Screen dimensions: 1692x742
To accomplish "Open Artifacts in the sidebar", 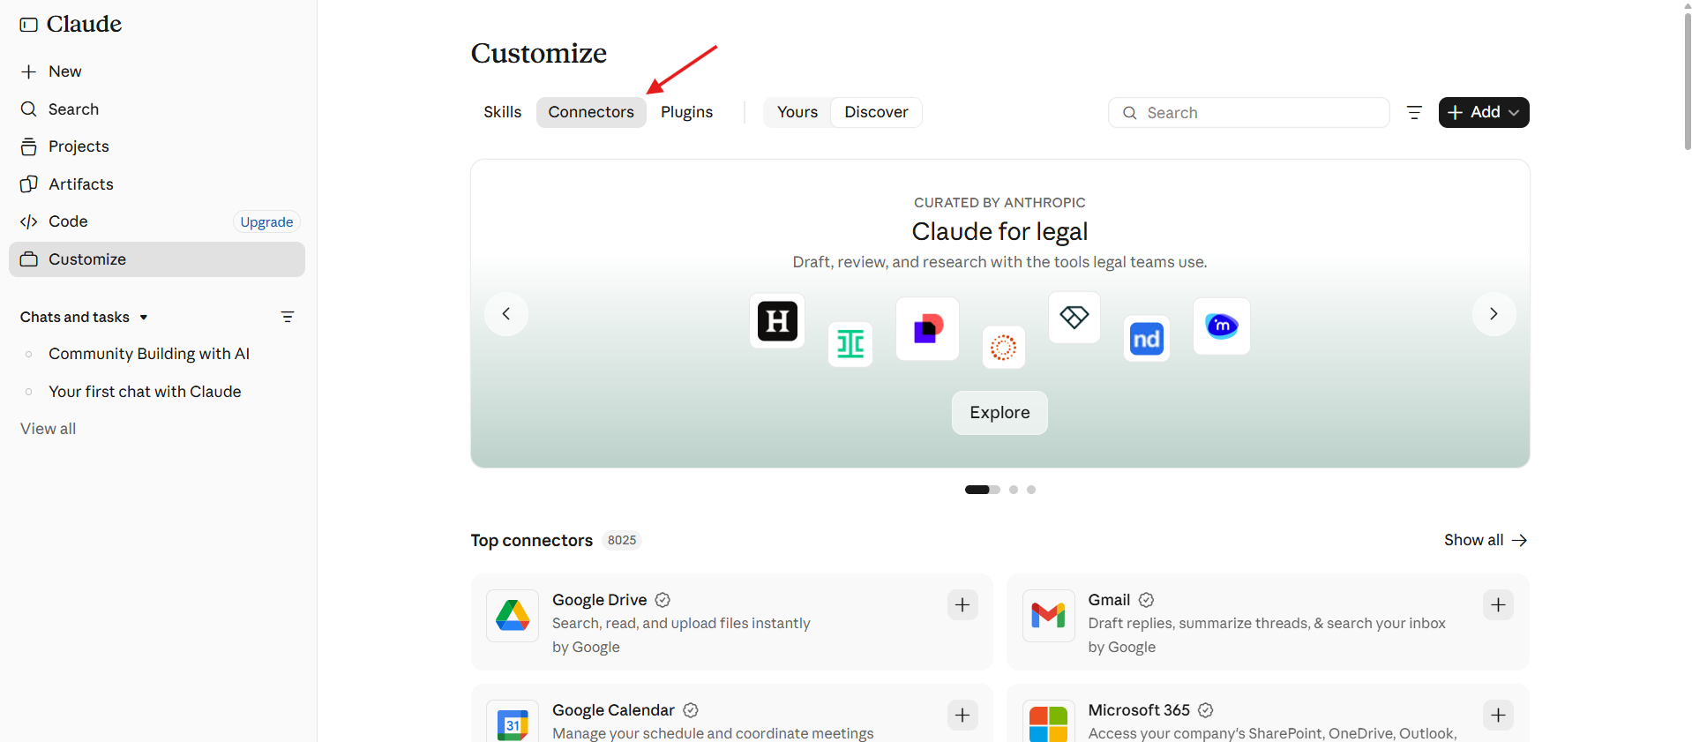I will 157,184.
